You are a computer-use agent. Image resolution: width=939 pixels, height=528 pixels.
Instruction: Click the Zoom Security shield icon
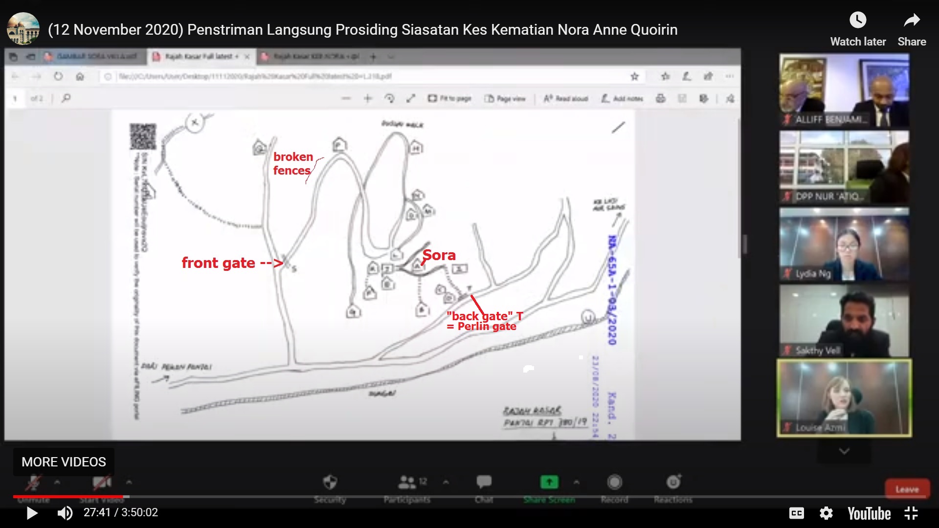(330, 482)
